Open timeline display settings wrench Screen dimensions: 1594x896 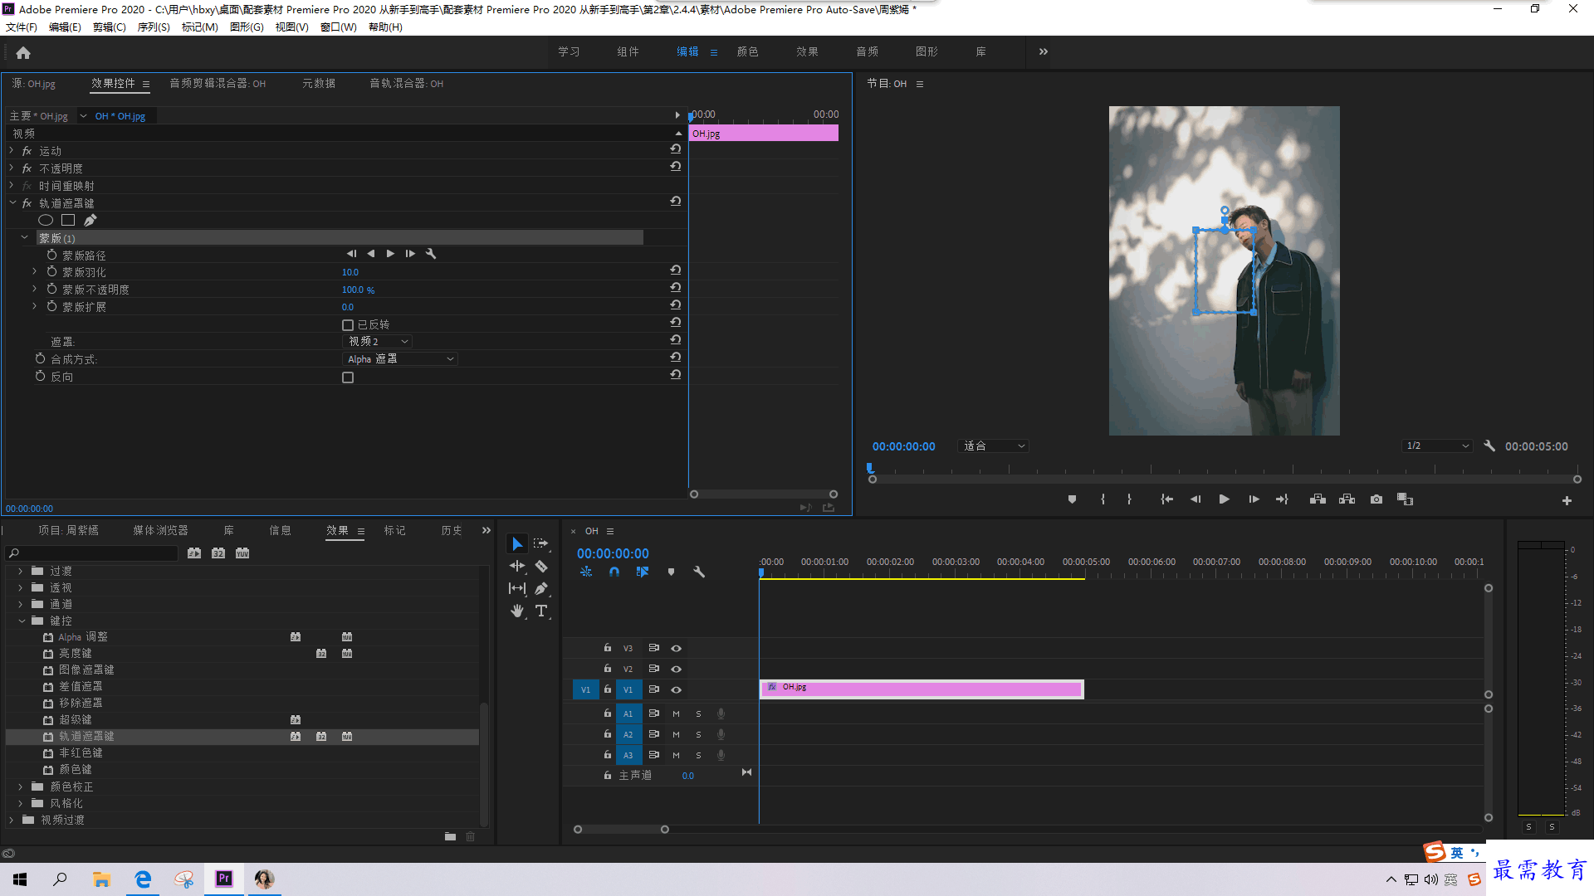[x=699, y=572]
